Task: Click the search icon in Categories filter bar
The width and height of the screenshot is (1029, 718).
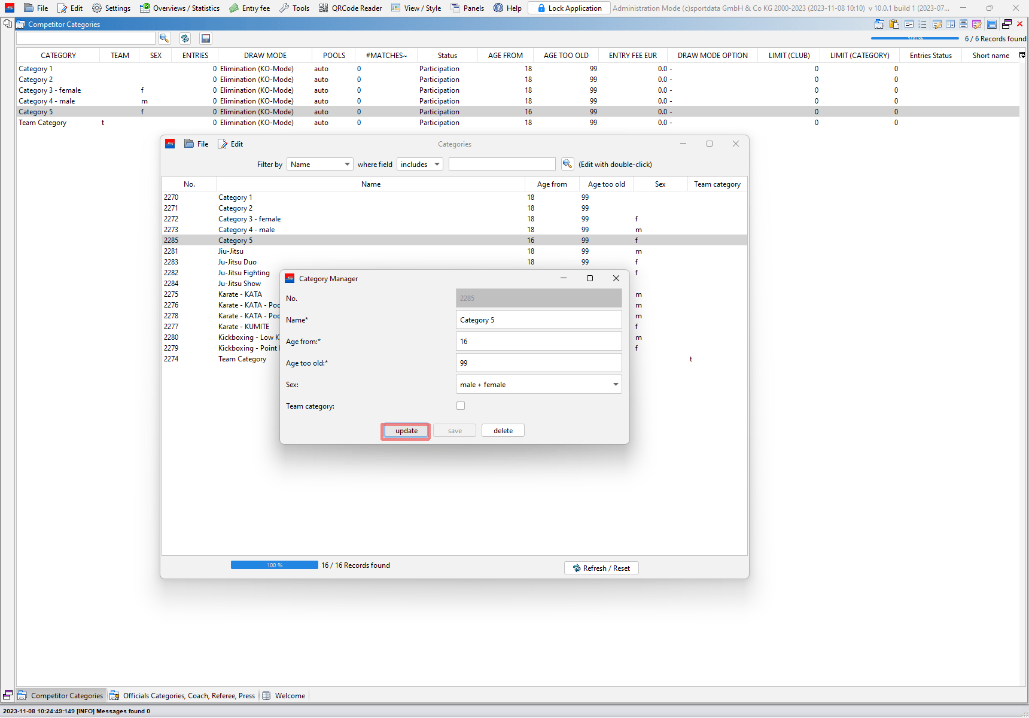Action: point(567,164)
